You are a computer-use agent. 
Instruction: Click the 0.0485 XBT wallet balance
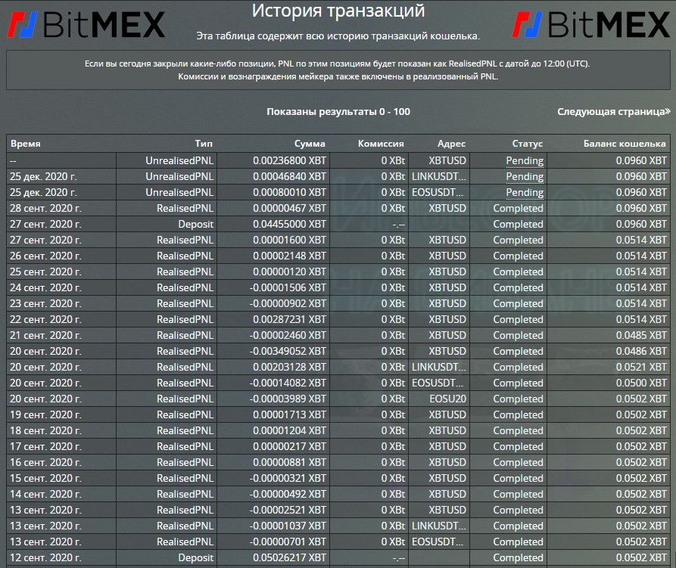[641, 335]
